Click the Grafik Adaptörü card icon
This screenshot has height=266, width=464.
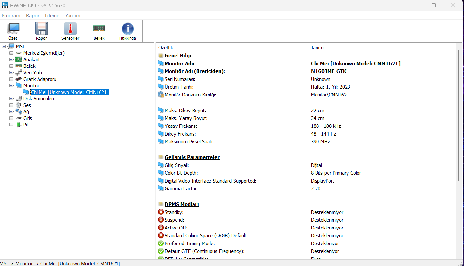(x=19, y=79)
